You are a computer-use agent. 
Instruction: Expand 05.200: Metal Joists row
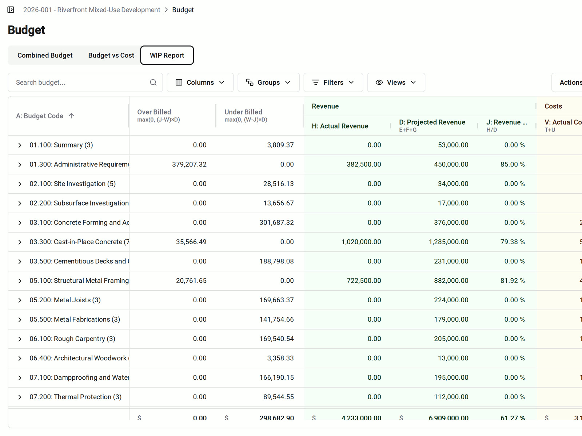(x=20, y=300)
